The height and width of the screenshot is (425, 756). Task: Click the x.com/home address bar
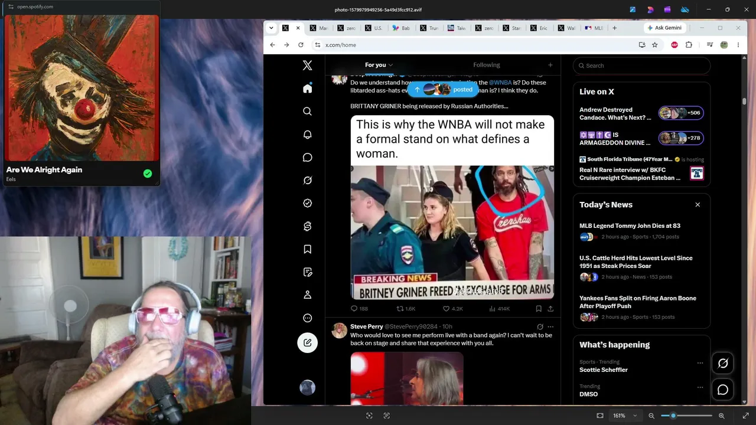coord(472,45)
